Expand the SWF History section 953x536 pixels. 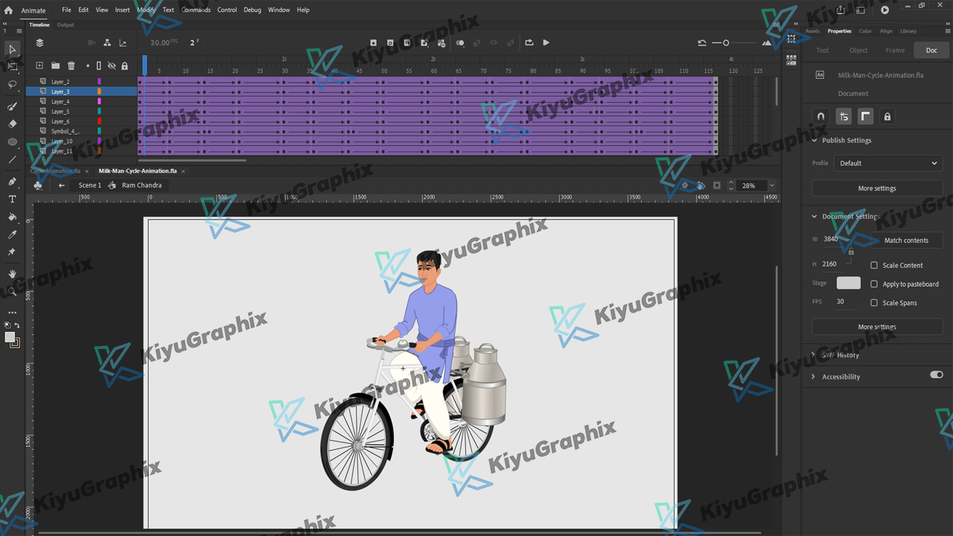coord(814,355)
